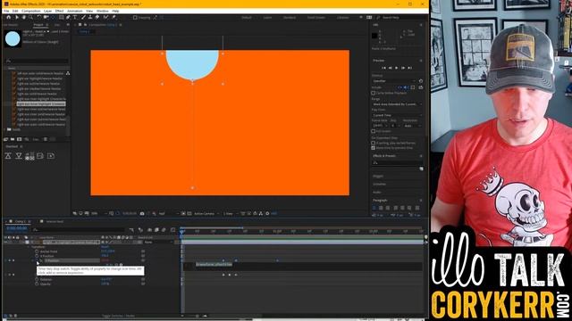Open the Active Camera dropdown
The image size is (572, 321).
pyautogui.click(x=206, y=214)
